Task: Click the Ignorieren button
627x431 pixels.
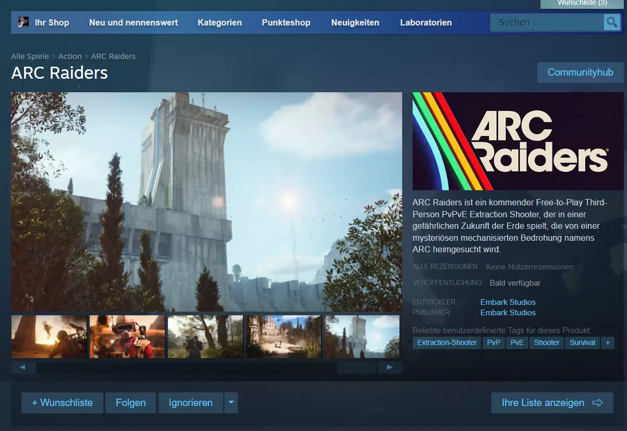Action: click(x=191, y=403)
